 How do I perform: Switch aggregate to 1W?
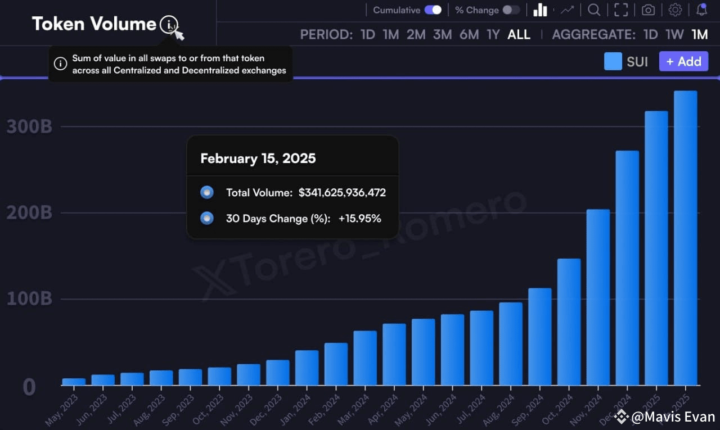tap(674, 34)
